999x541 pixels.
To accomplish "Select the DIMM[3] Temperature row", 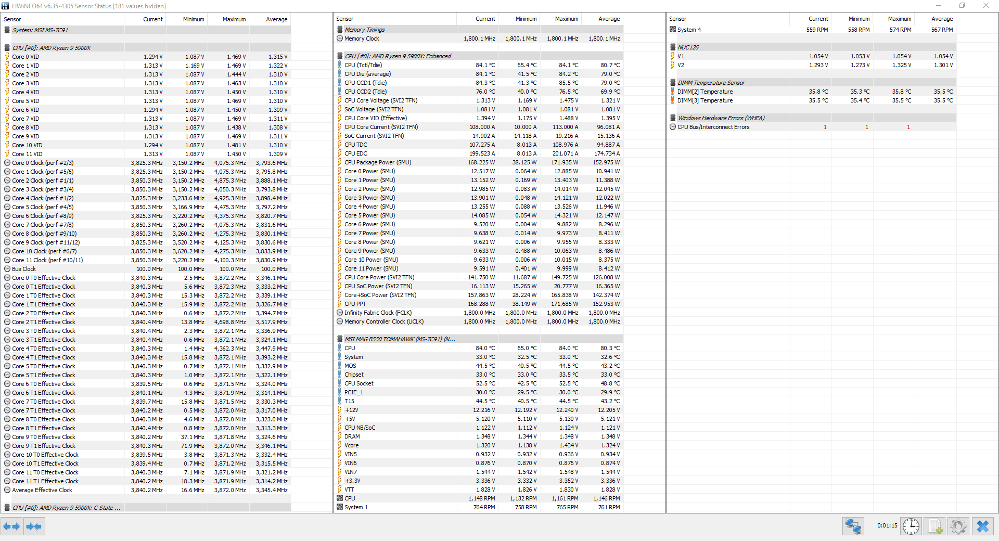I will (811, 100).
